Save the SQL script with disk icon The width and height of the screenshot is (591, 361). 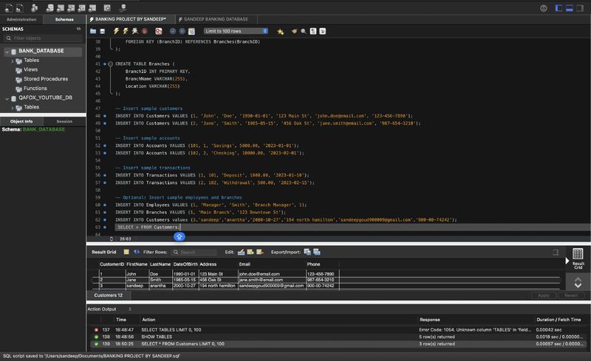coord(103,32)
